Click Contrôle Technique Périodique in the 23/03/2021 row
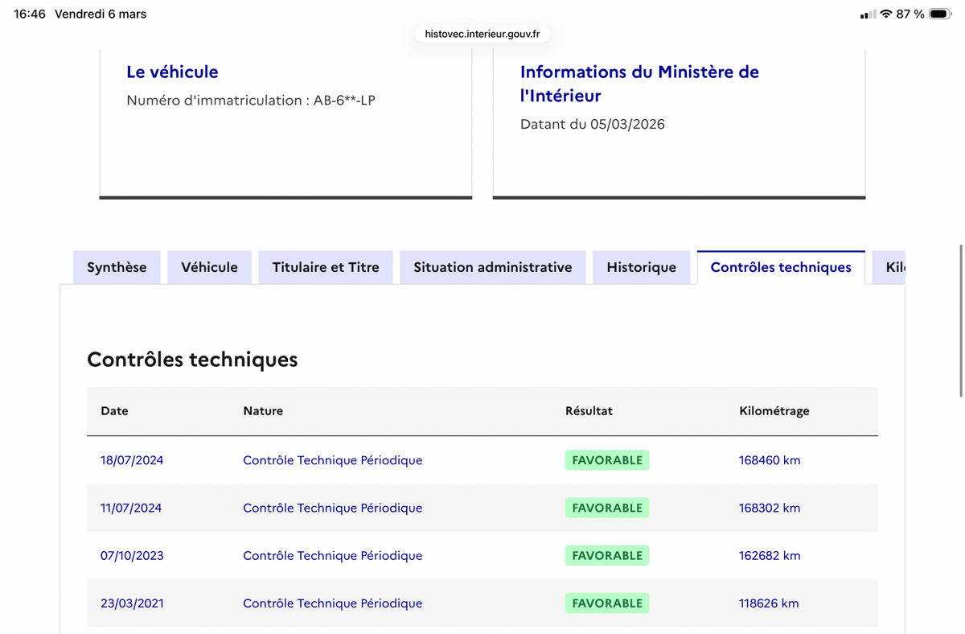The height and width of the screenshot is (634, 965). 333,603
